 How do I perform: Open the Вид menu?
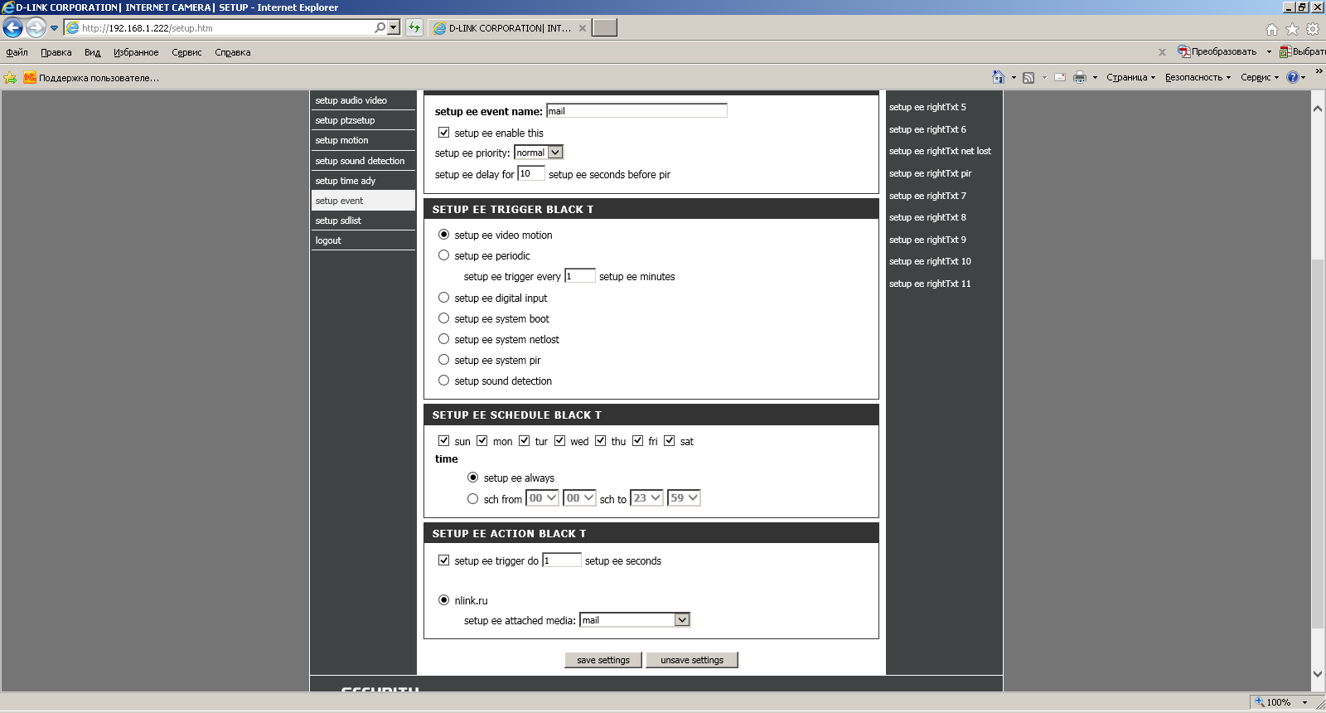click(92, 52)
